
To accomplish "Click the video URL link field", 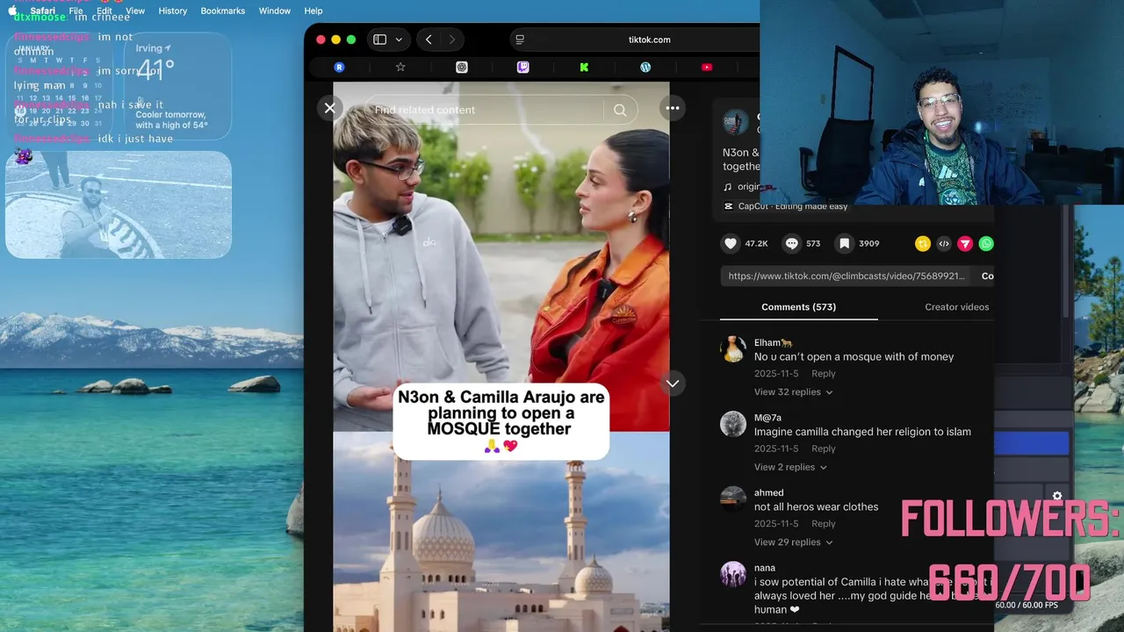I will click(847, 276).
